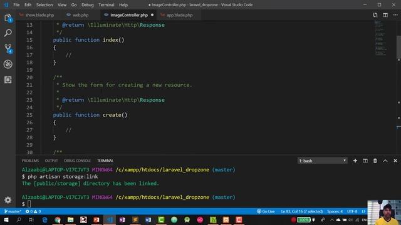This screenshot has width=401, height=225.
Task: Open the Manage gear icon
Action: coord(8,200)
